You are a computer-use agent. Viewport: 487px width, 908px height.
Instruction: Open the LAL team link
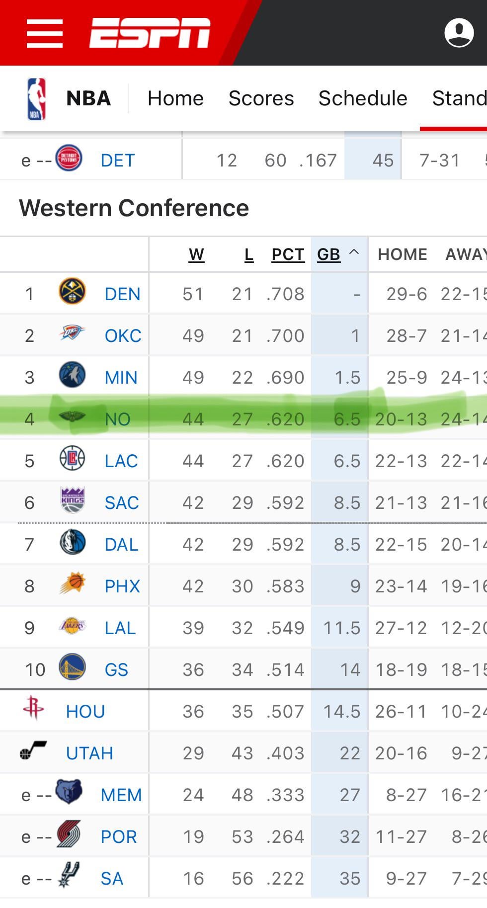click(120, 628)
